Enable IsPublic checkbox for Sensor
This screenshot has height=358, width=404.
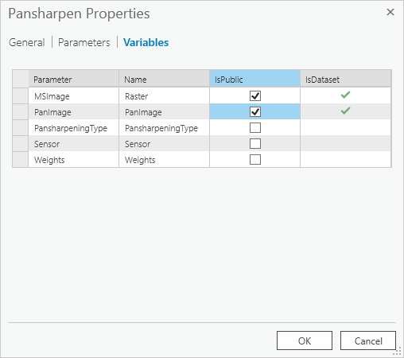[x=255, y=143]
